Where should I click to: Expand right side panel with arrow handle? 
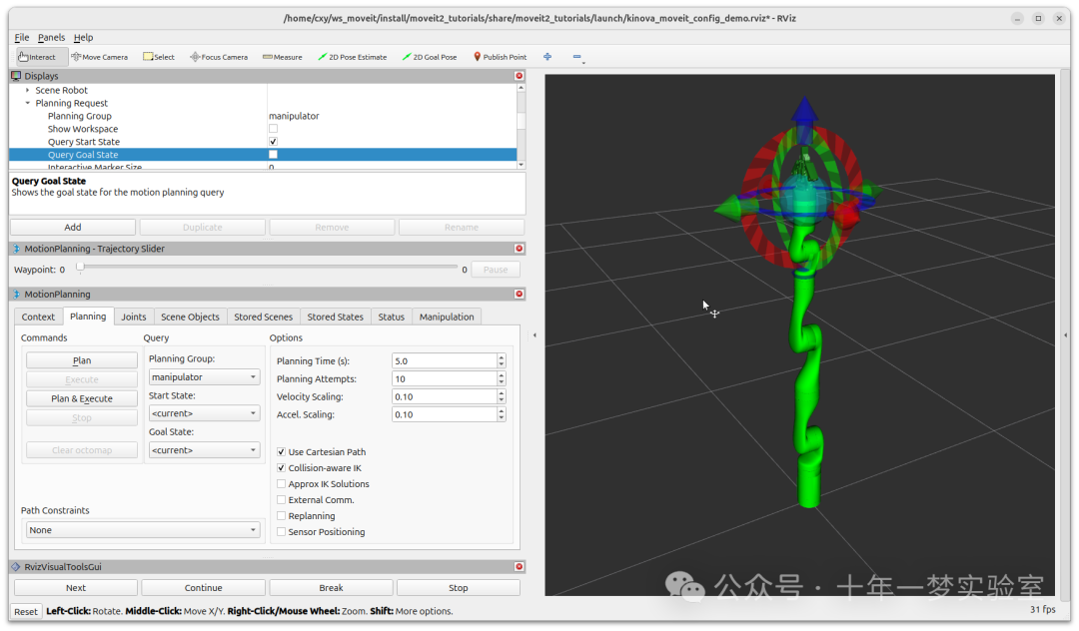pyautogui.click(x=1066, y=335)
